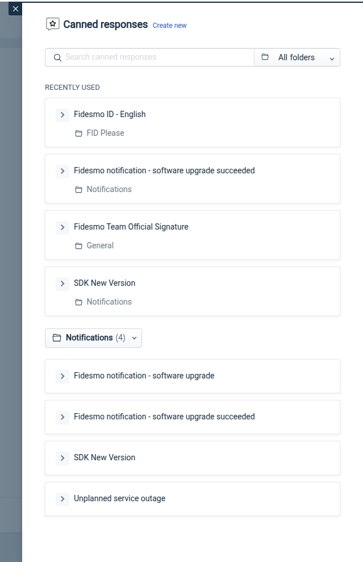Expand the Unplanned service outage response
The height and width of the screenshot is (562, 363).
pyautogui.click(x=62, y=499)
